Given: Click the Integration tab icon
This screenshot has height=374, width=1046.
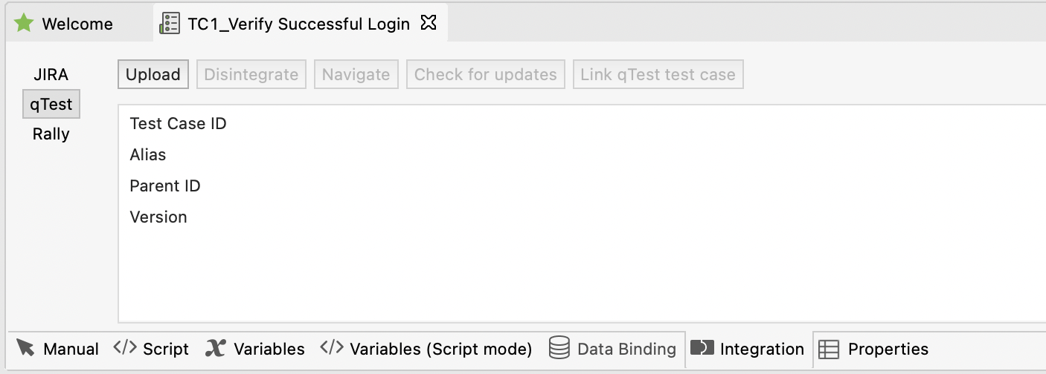Looking at the screenshot, I should (x=702, y=348).
